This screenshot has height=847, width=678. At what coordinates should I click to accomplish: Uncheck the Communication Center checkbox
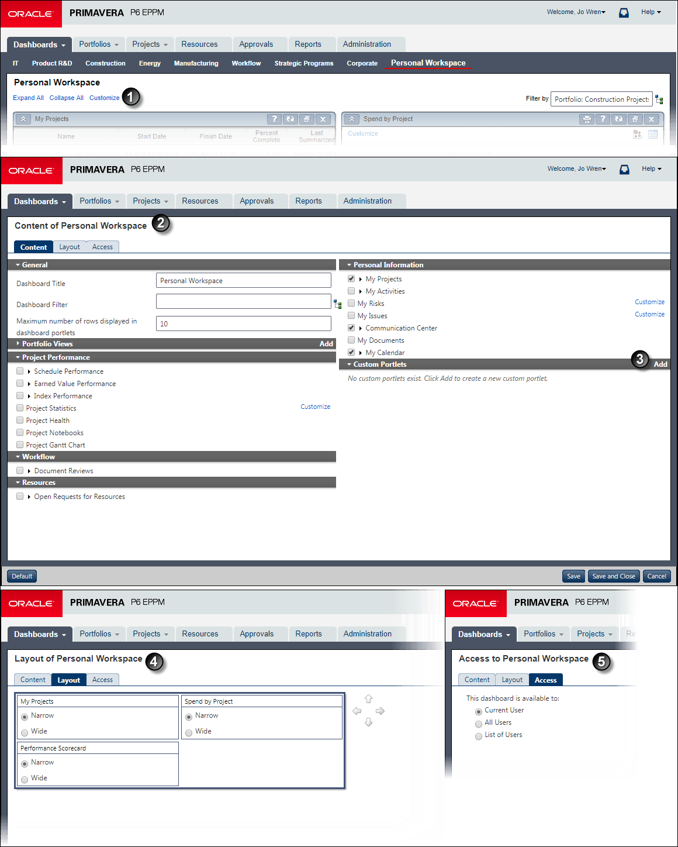coord(351,328)
